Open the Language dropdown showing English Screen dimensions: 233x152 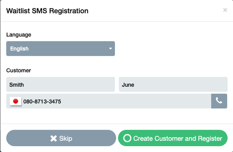pos(60,49)
